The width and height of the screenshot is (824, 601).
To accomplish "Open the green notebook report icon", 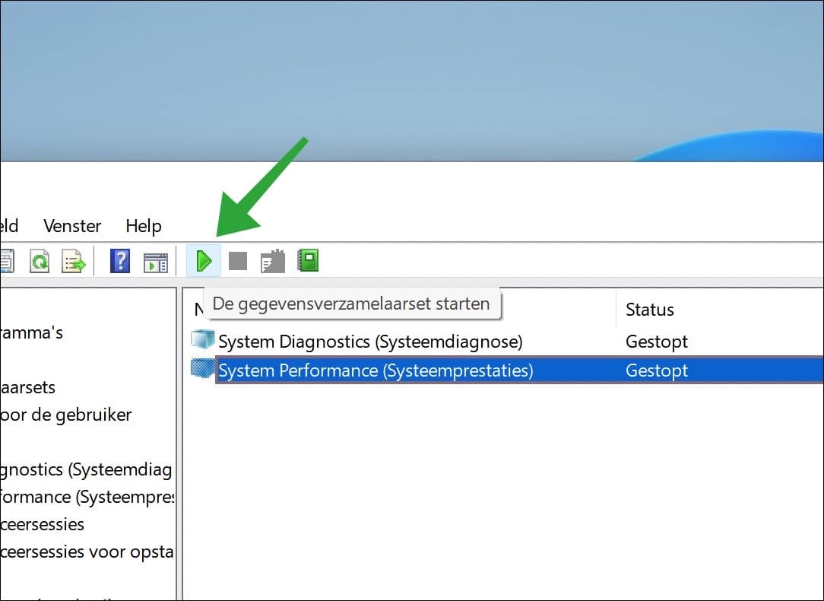I will 308,260.
